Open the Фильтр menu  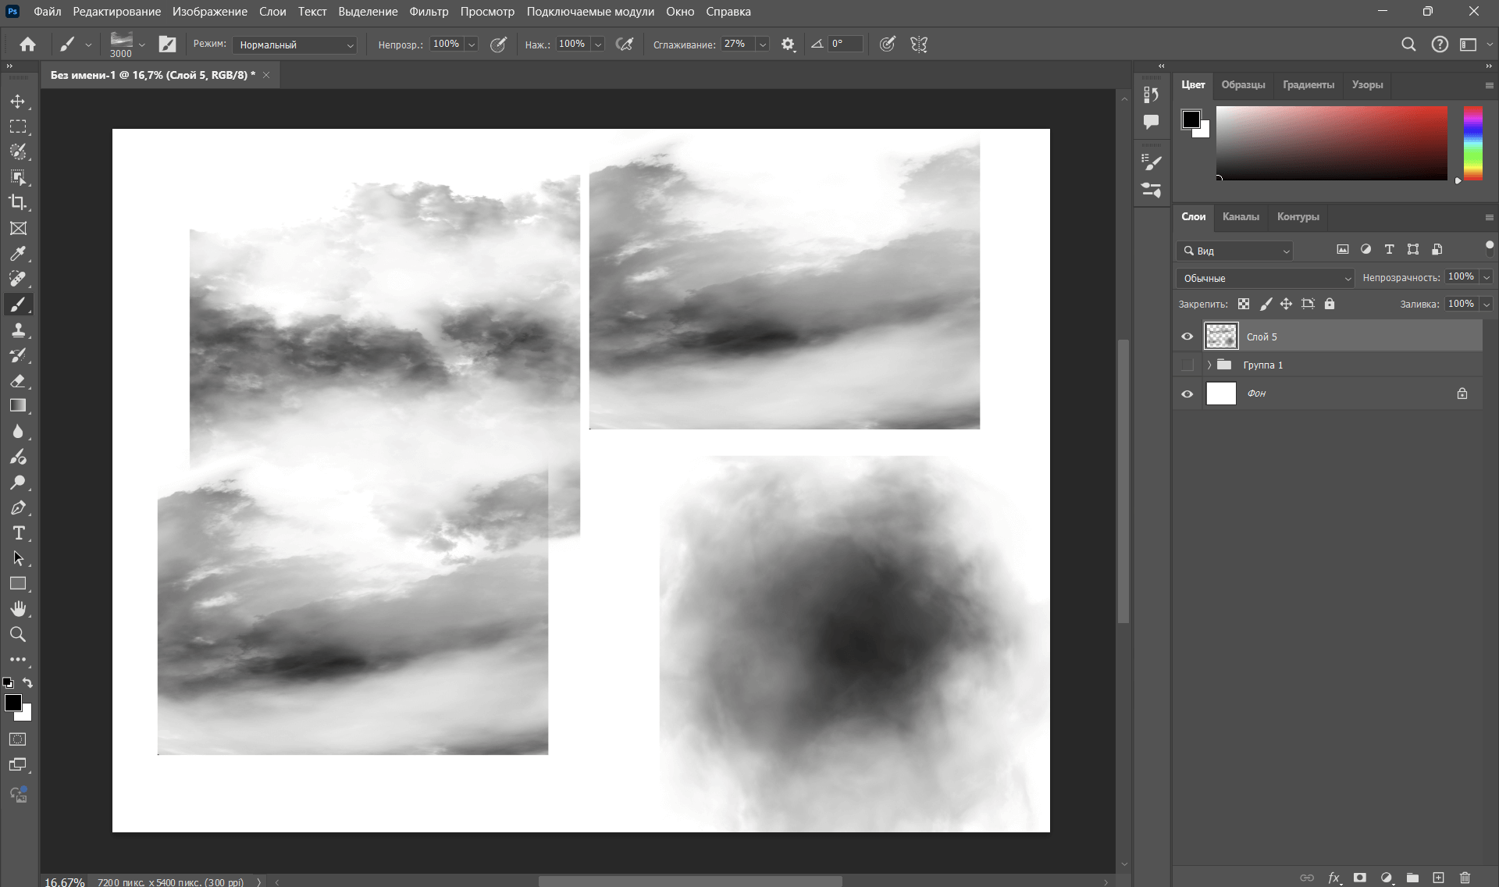429,12
